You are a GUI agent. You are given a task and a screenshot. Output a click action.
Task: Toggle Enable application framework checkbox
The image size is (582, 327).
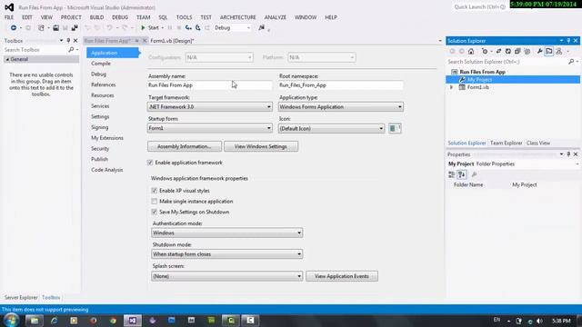(x=150, y=163)
